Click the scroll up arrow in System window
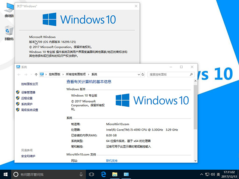 [x=195, y=81]
